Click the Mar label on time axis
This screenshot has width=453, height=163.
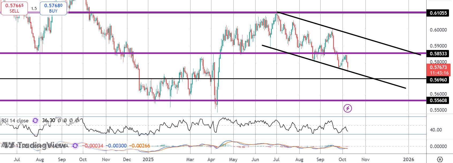coord(190,160)
